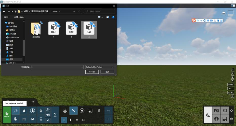236x126 pixels.
Task: Expand the 组织 organize menu
Action: [x=7, y=17]
